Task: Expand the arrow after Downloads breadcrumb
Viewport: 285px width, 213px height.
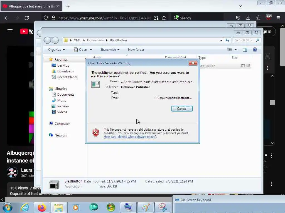Action: tap(107, 40)
